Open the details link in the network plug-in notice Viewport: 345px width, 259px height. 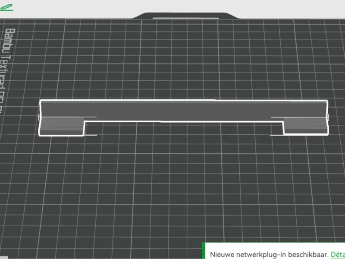[338, 255]
